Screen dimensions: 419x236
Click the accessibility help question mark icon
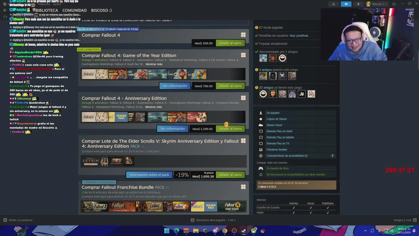[333, 156]
